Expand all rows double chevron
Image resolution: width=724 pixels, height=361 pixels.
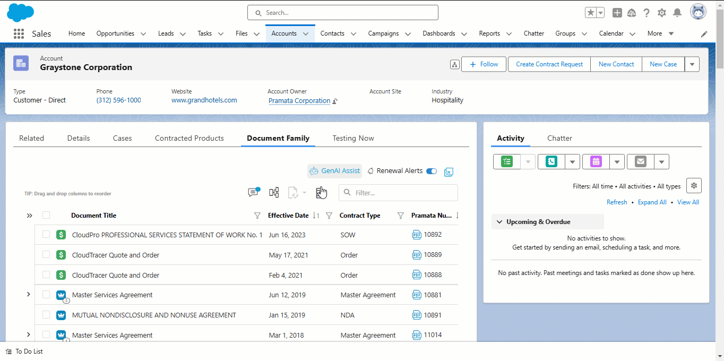point(29,216)
